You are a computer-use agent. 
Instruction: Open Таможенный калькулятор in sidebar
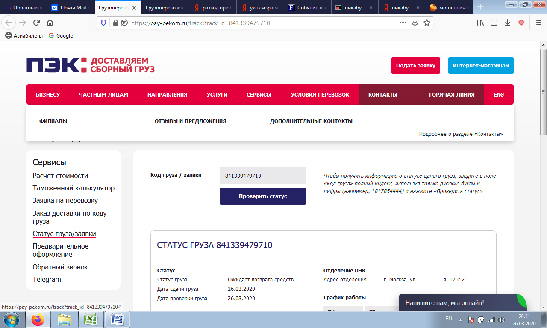(x=74, y=188)
